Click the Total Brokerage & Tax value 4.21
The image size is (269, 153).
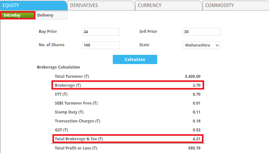coord(196,139)
